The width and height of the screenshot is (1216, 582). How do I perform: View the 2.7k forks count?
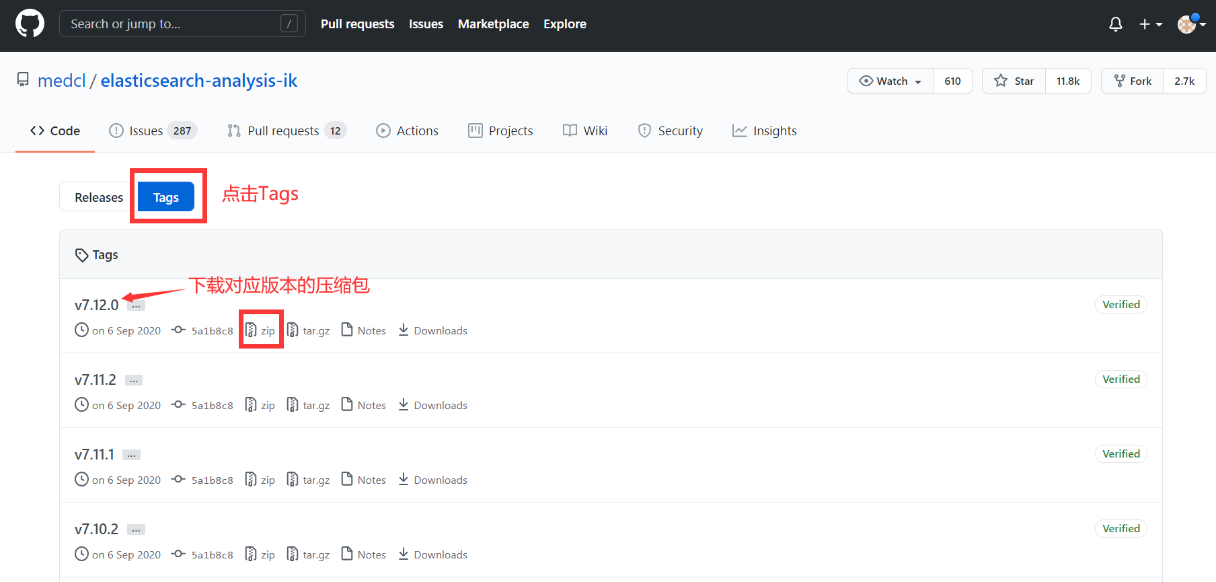tap(1184, 81)
